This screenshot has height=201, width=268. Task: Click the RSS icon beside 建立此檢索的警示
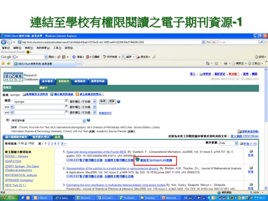[77, 94]
